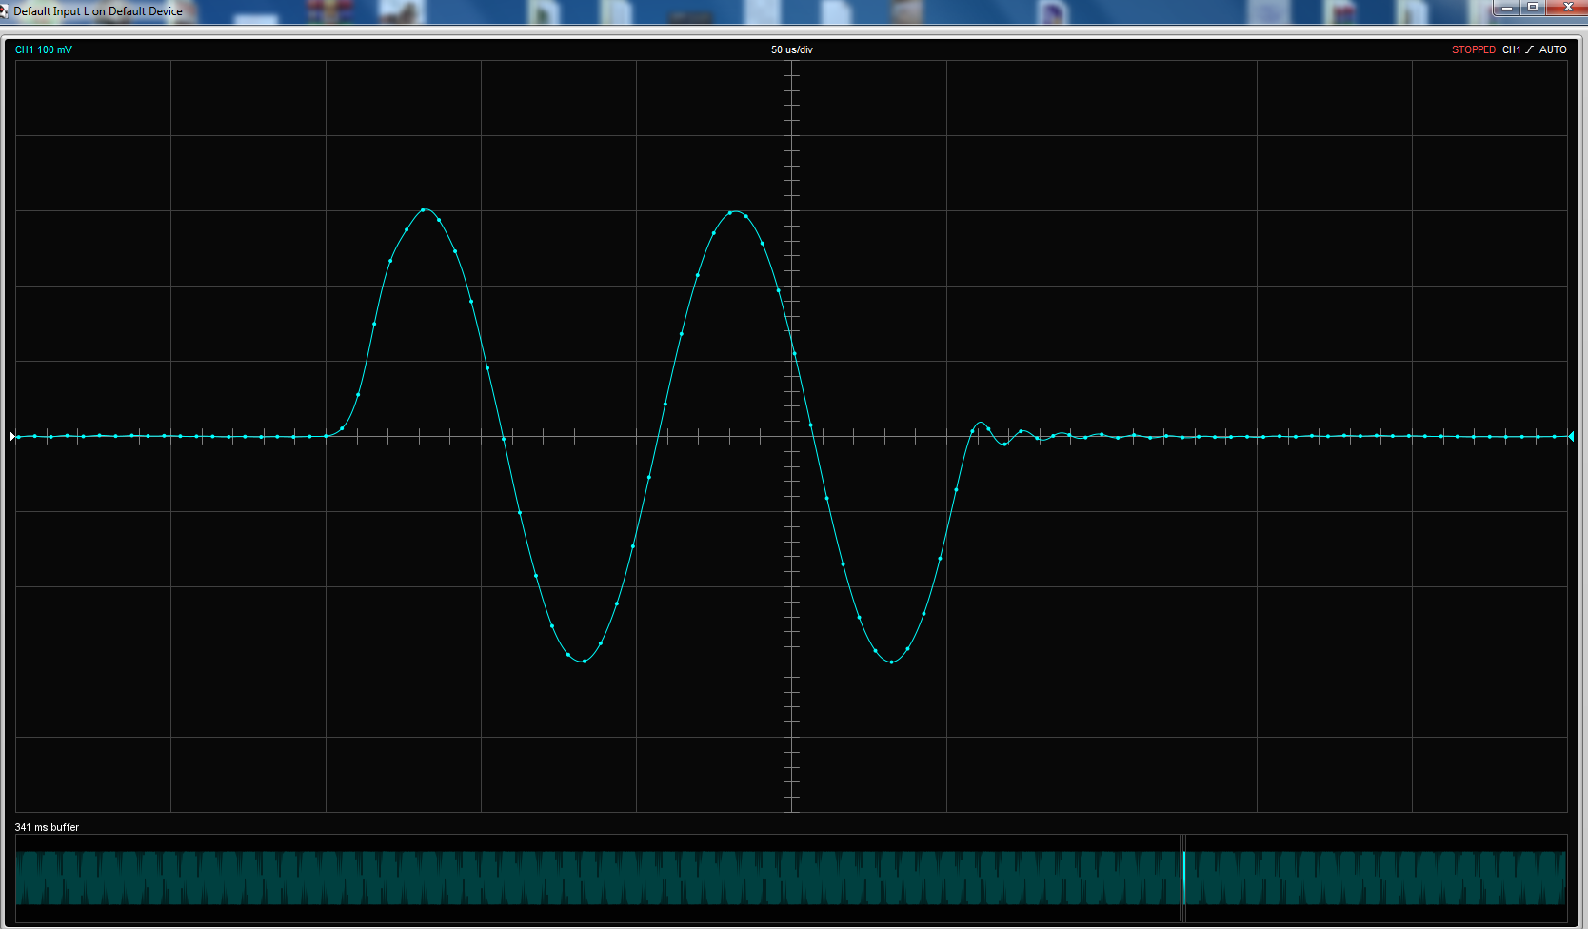Viewport: 1588px width, 929px height.
Task: Click the buffer overview waveform strip
Action: tap(791, 878)
